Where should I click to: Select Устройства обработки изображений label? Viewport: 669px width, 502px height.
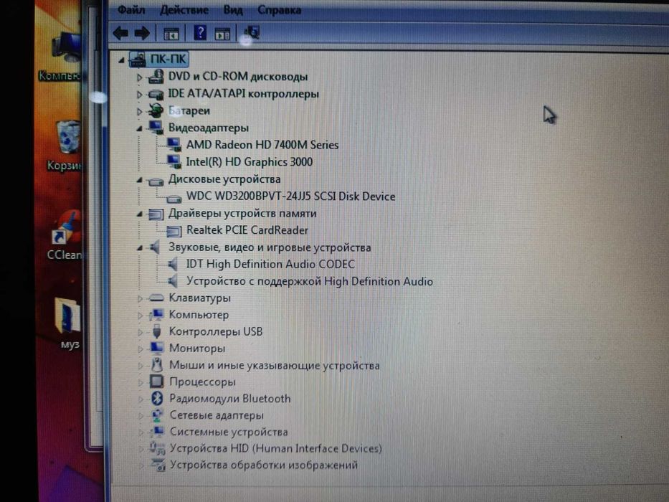[264, 465]
